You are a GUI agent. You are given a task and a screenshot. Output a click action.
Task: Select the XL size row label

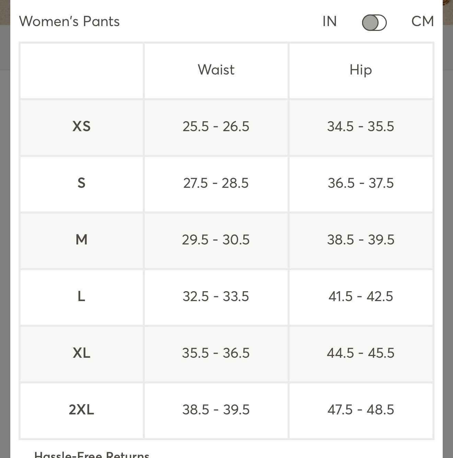(81, 353)
